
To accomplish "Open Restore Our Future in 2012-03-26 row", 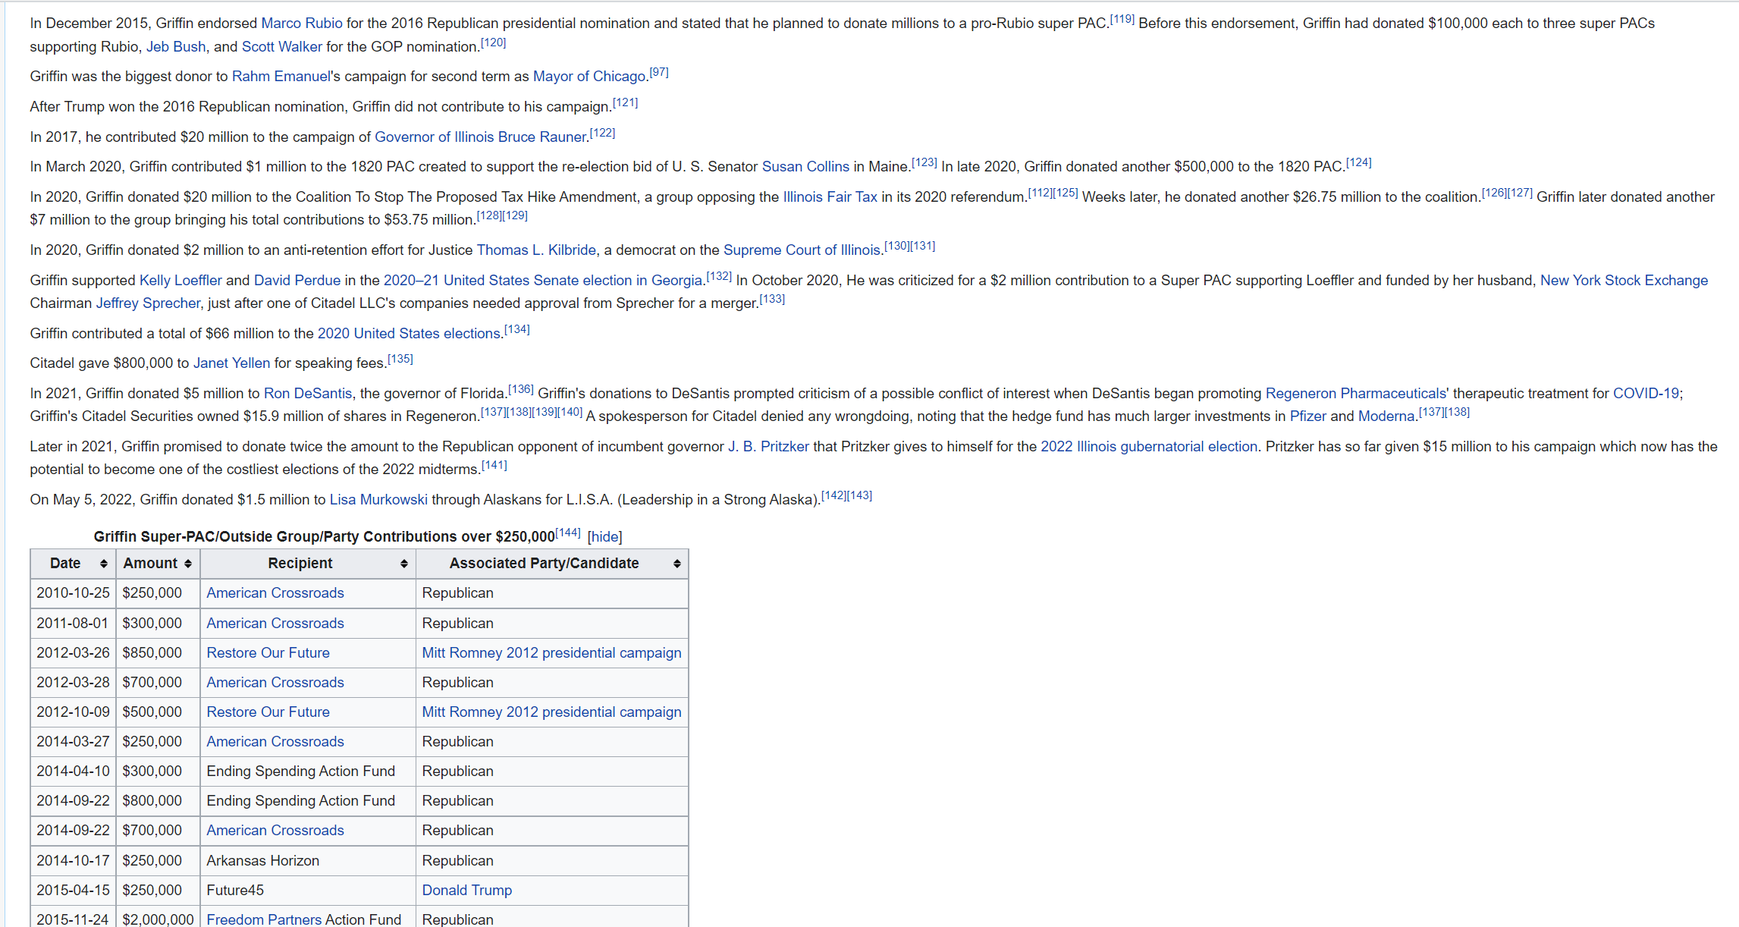I will 268,653.
